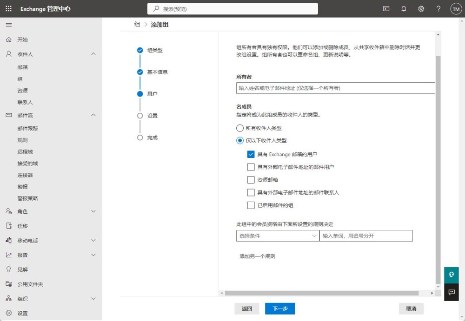The height and width of the screenshot is (321, 465).
Task: Select 所有收件人类型 radio option
Action: (240, 128)
